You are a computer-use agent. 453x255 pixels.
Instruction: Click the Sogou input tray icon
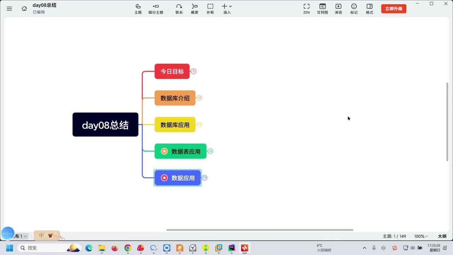(395, 248)
